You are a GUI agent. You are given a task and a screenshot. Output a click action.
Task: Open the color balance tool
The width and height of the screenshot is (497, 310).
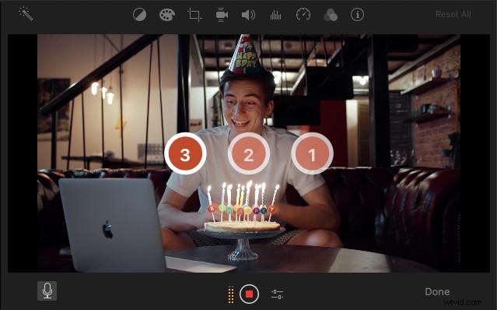tap(139, 15)
